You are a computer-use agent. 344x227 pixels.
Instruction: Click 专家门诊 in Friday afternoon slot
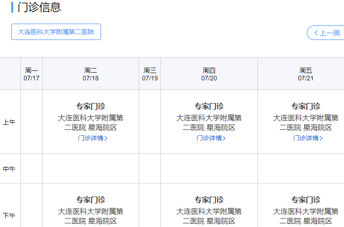tap(305, 200)
